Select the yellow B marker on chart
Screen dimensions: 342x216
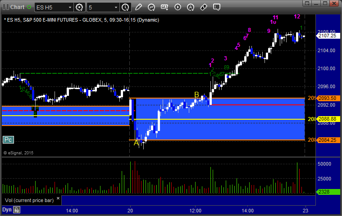coord(196,94)
